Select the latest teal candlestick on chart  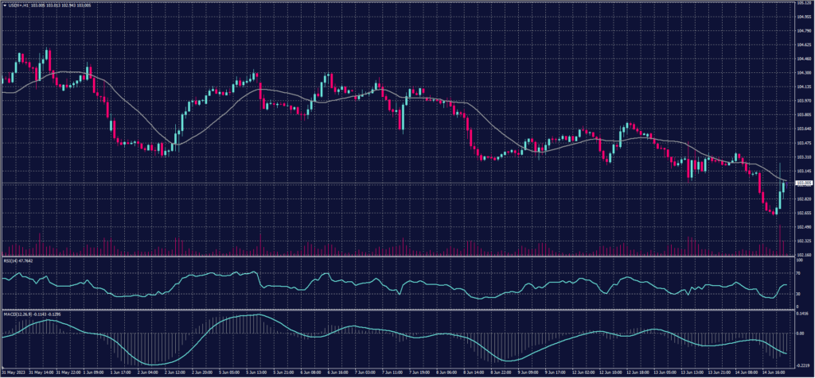coord(782,187)
